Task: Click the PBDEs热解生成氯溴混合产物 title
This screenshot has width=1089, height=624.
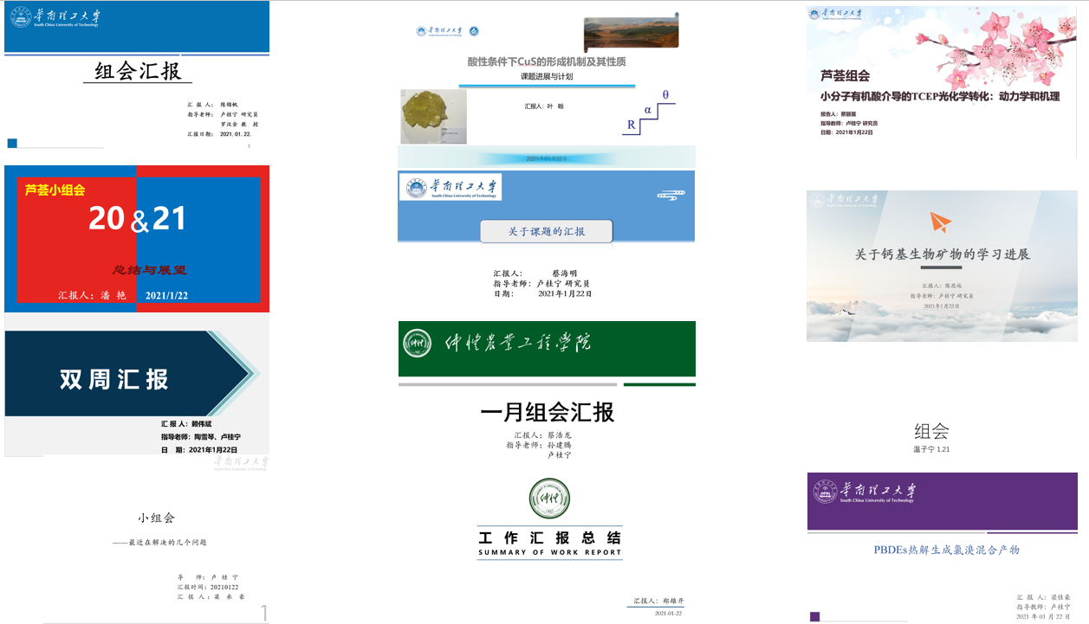Action: click(x=946, y=550)
